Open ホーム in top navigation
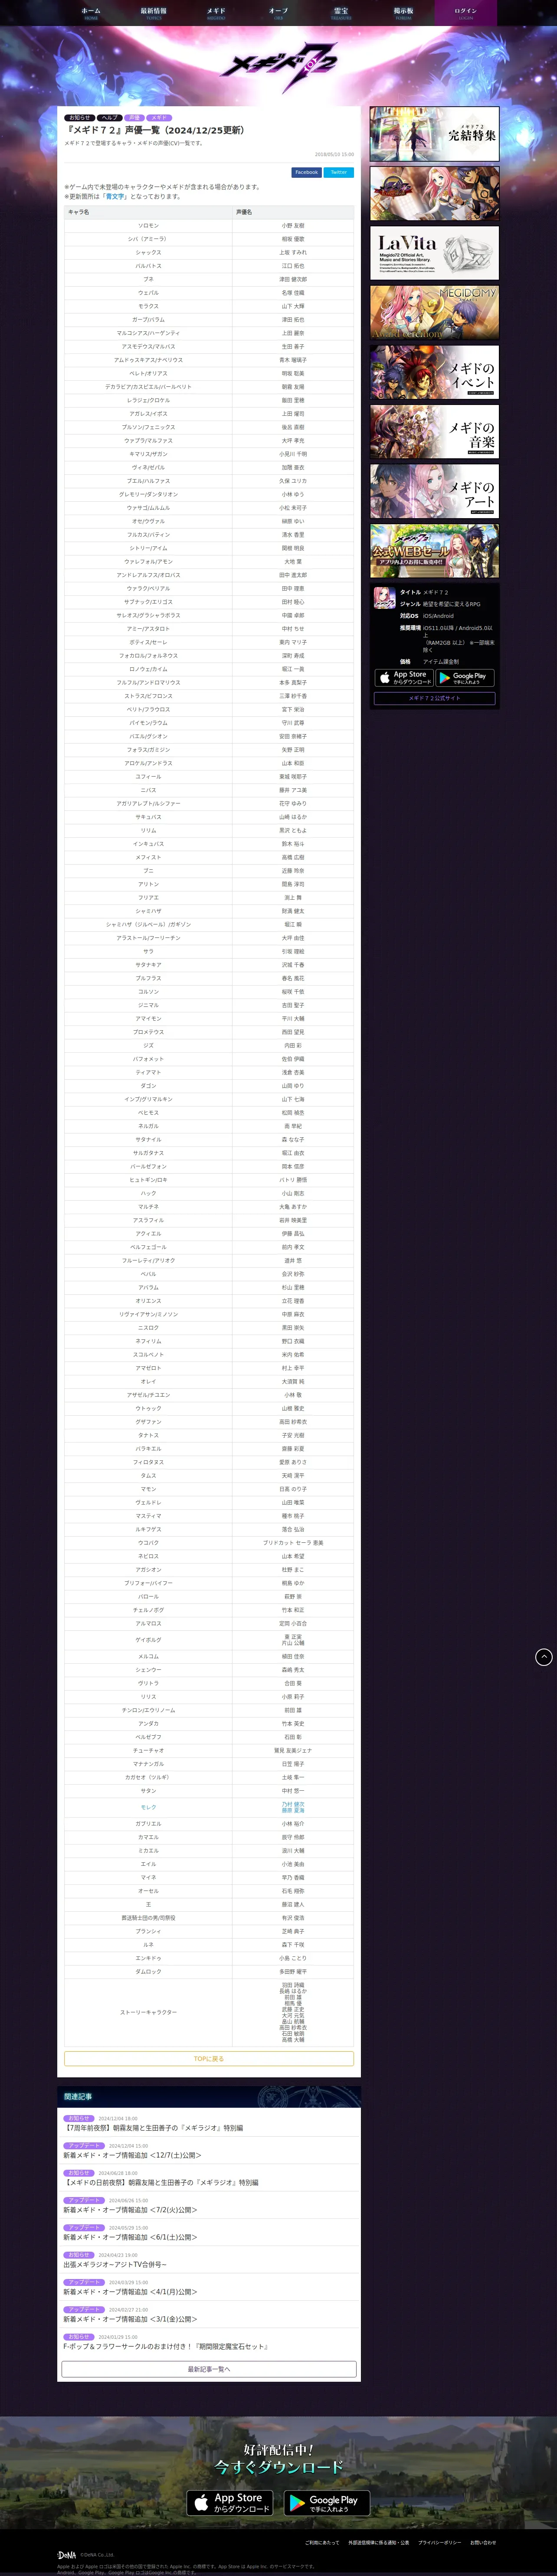The width and height of the screenshot is (557, 2576). 91,13
